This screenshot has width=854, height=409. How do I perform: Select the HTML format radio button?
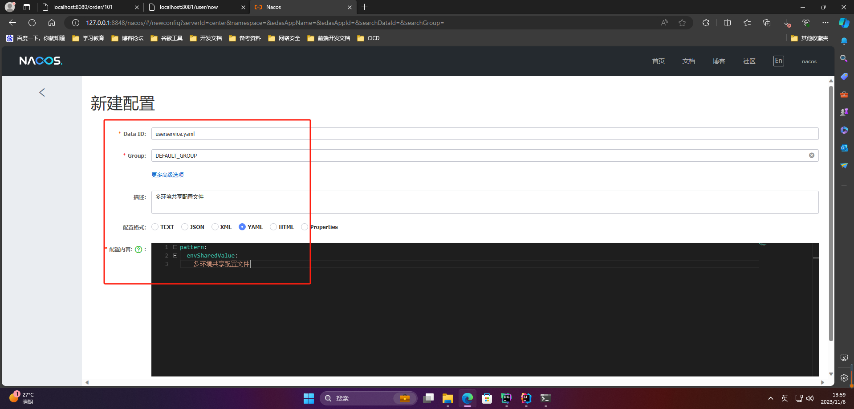pyautogui.click(x=273, y=227)
